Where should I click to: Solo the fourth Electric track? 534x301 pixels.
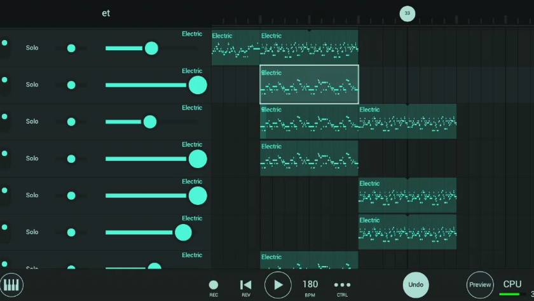[x=32, y=158]
